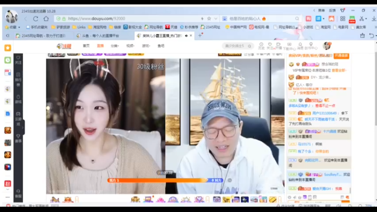Viewport: 377px width, 212px height.
Task: Open the 淘宝购物 bookmark folder
Action: (97, 27)
